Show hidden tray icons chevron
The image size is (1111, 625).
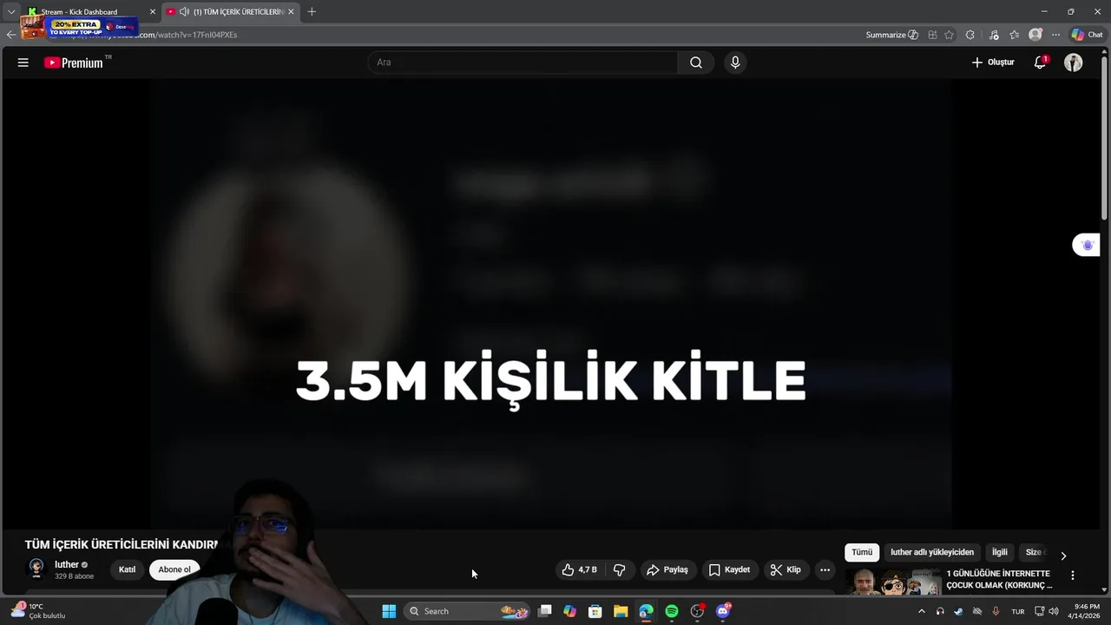click(x=922, y=611)
